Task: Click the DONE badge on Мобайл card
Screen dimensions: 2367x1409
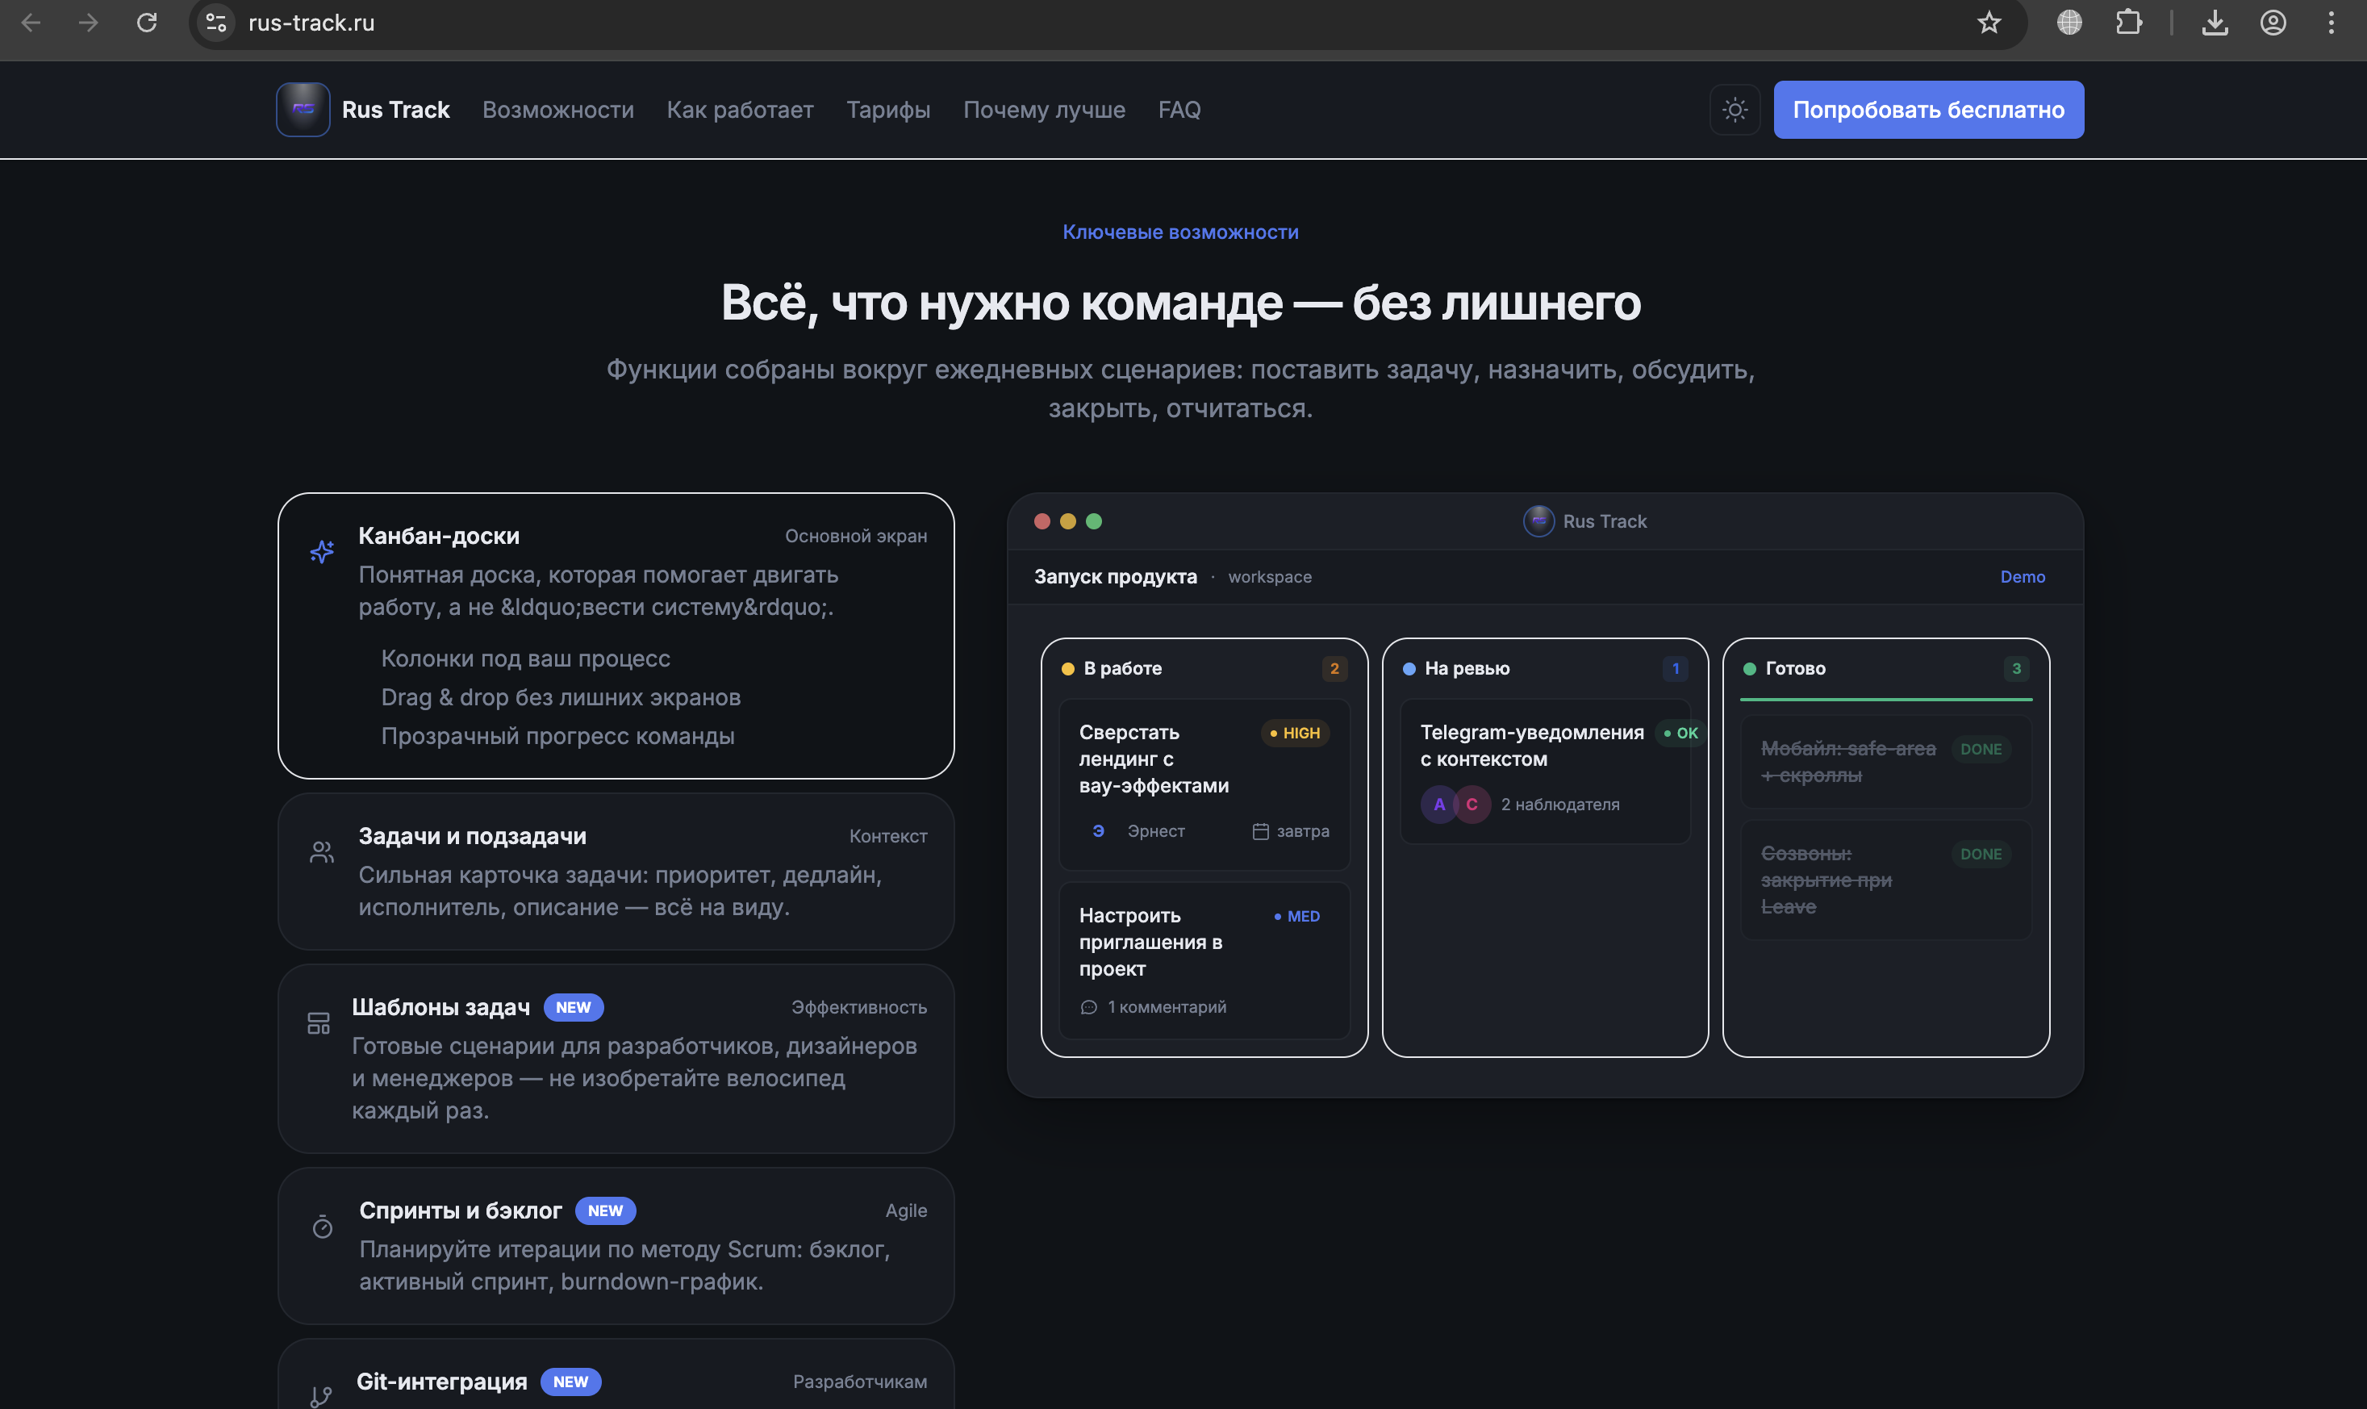Action: point(1981,749)
